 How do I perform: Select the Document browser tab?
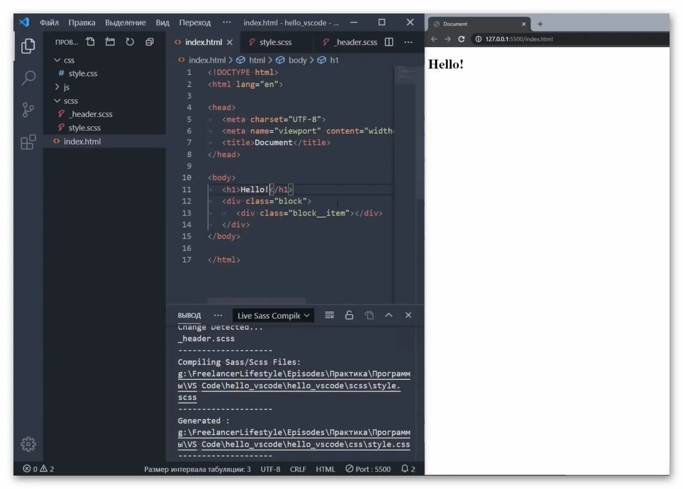tap(479, 24)
